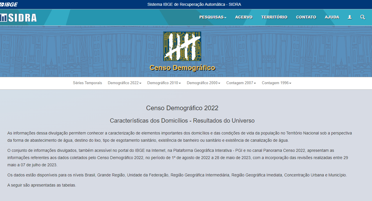Click the IBGE logo in top bar
Image resolution: width=372 pixels, height=201 pixels.
(x=9, y=4)
